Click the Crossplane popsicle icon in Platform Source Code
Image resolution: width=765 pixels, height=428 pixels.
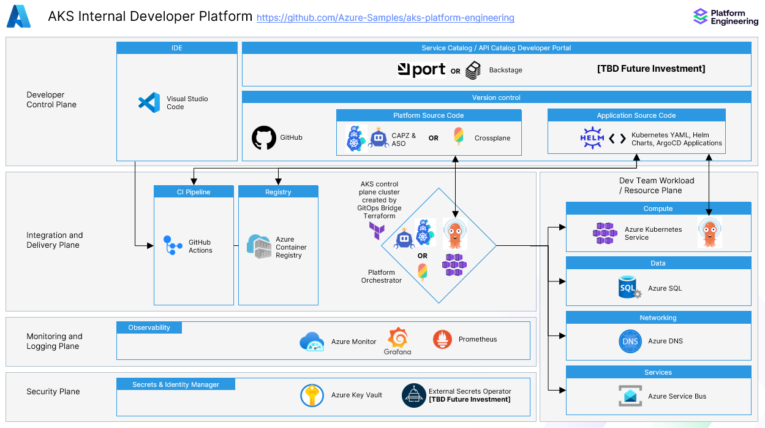coord(459,137)
